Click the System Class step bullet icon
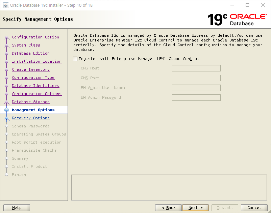The image size is (271, 213). (6, 45)
